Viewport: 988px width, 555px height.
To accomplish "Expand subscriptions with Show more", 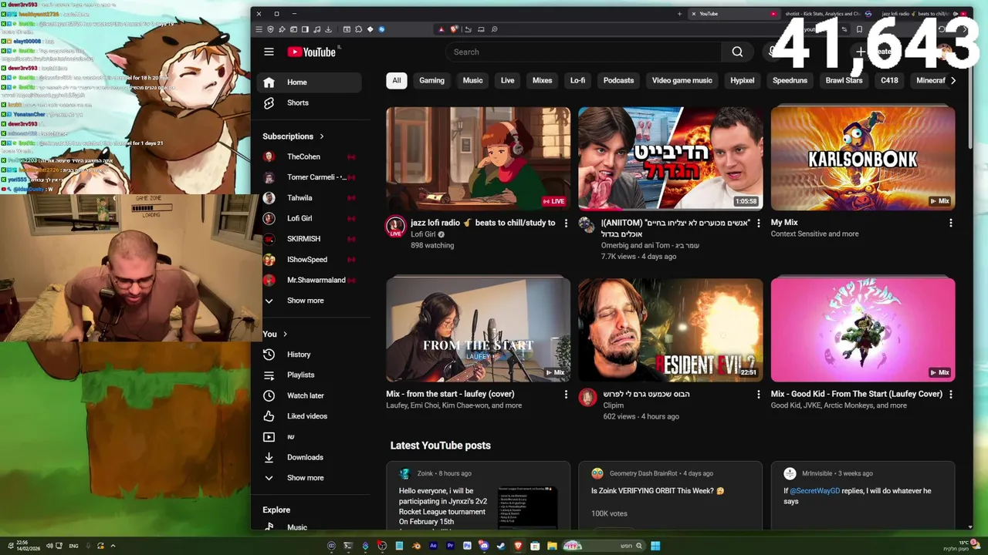I will [309, 301].
